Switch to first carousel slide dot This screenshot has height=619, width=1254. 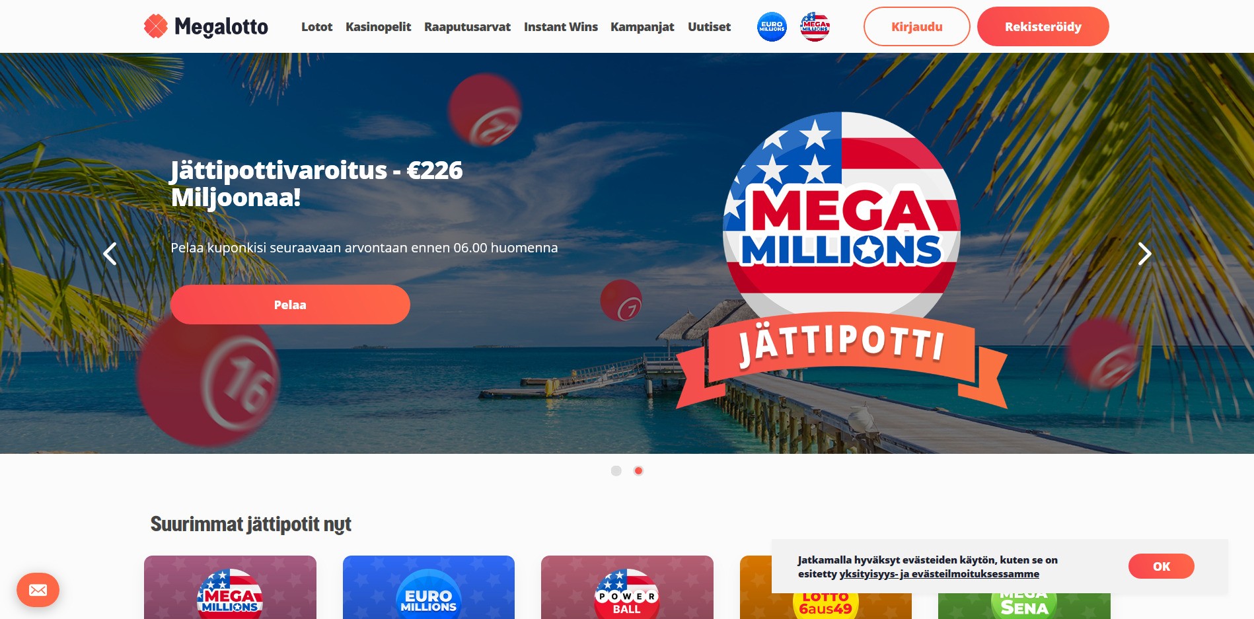click(616, 471)
